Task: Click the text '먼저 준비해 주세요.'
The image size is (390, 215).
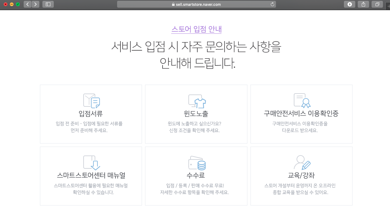Action: pos(89,130)
